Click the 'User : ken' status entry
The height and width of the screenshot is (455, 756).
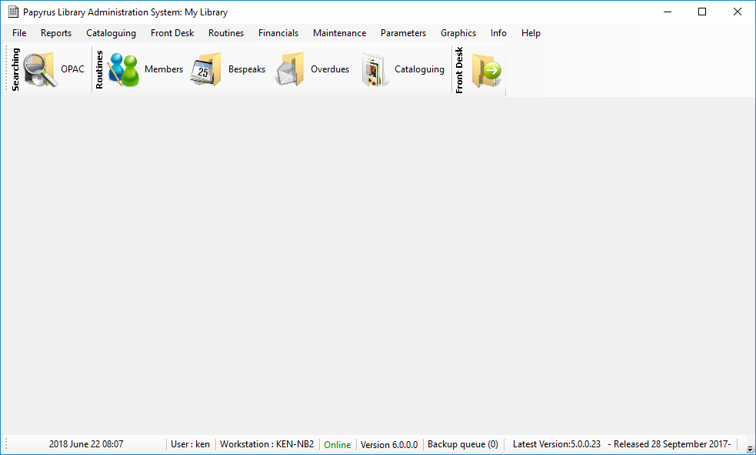[190, 444]
